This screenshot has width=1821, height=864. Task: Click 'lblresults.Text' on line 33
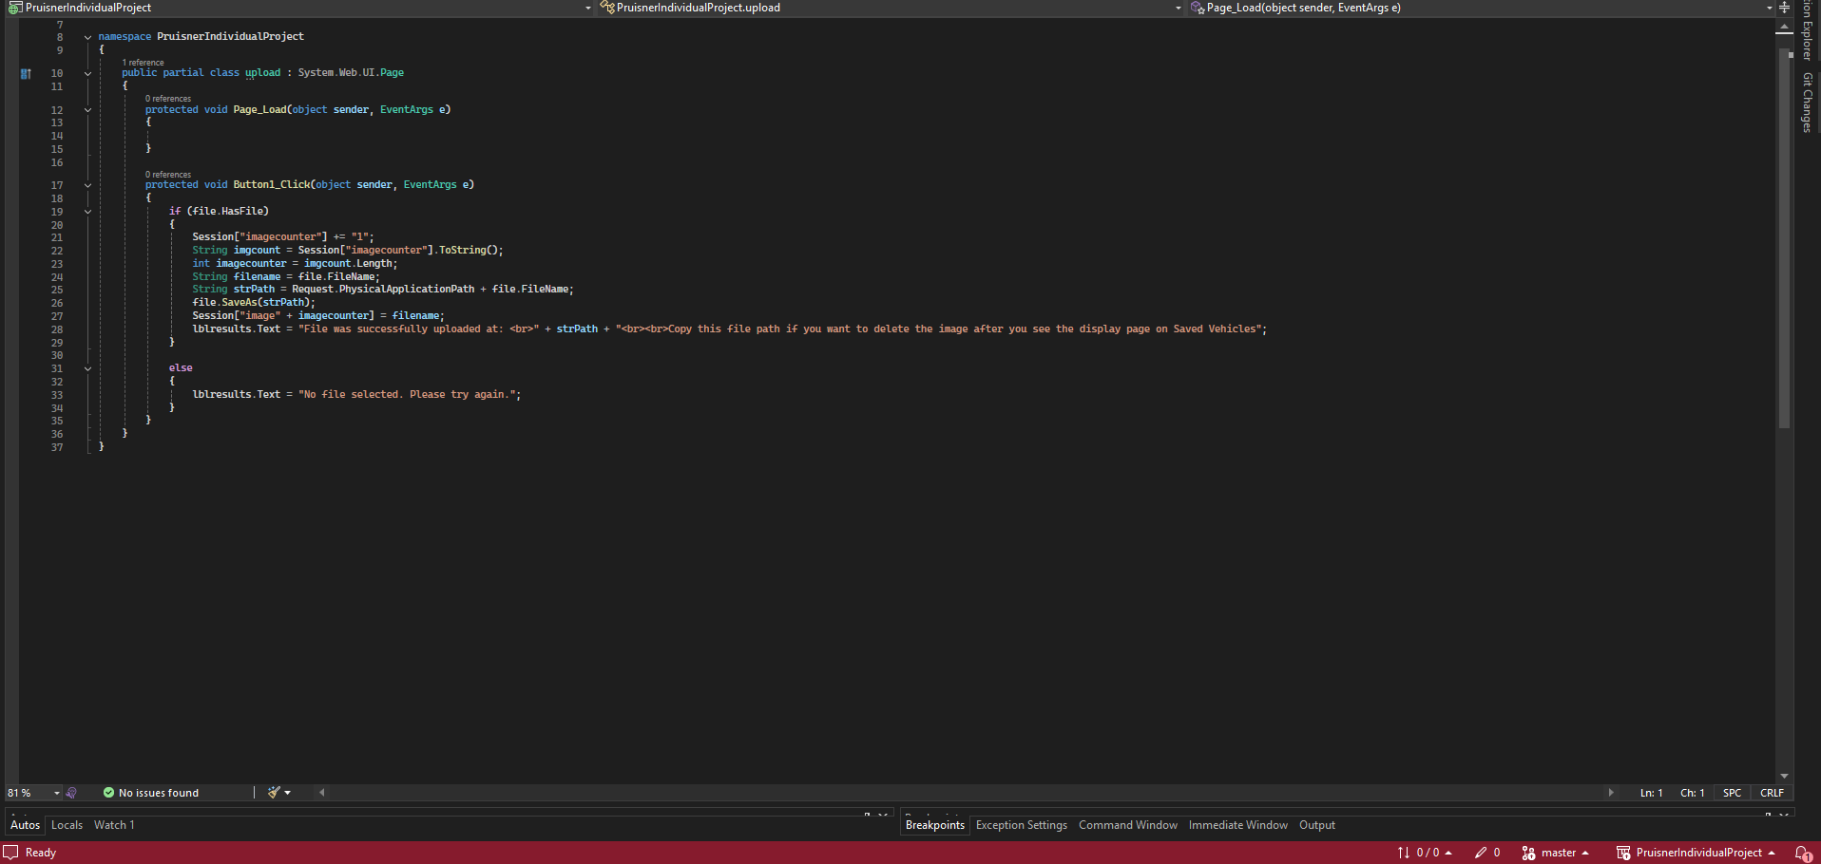[237, 395]
